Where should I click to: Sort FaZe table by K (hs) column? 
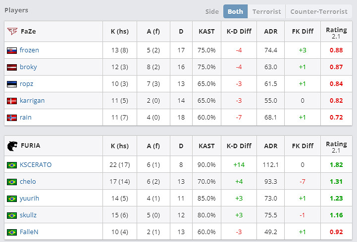(x=119, y=31)
